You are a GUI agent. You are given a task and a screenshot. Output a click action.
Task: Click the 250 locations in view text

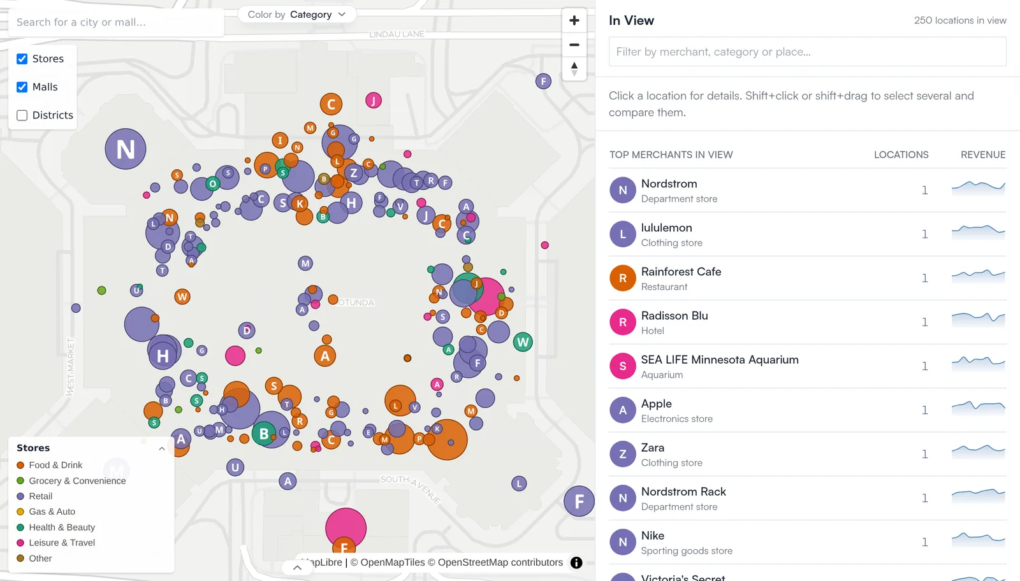tap(960, 20)
